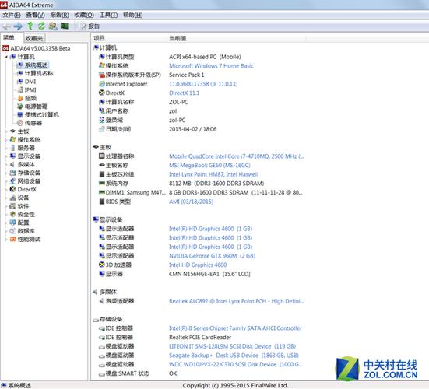Click the 性能测试 benchmark icon

point(12,239)
